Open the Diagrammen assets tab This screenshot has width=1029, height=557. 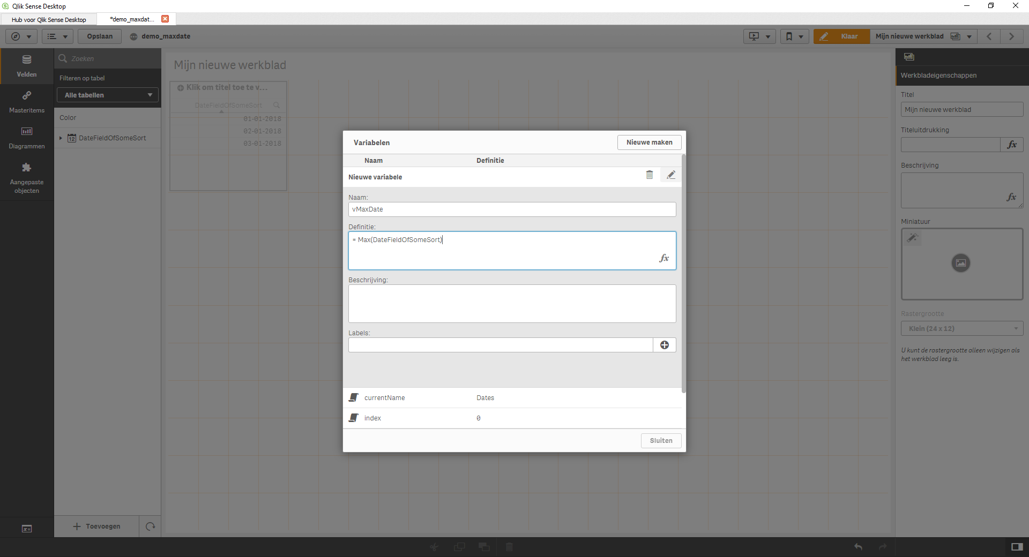point(27,138)
